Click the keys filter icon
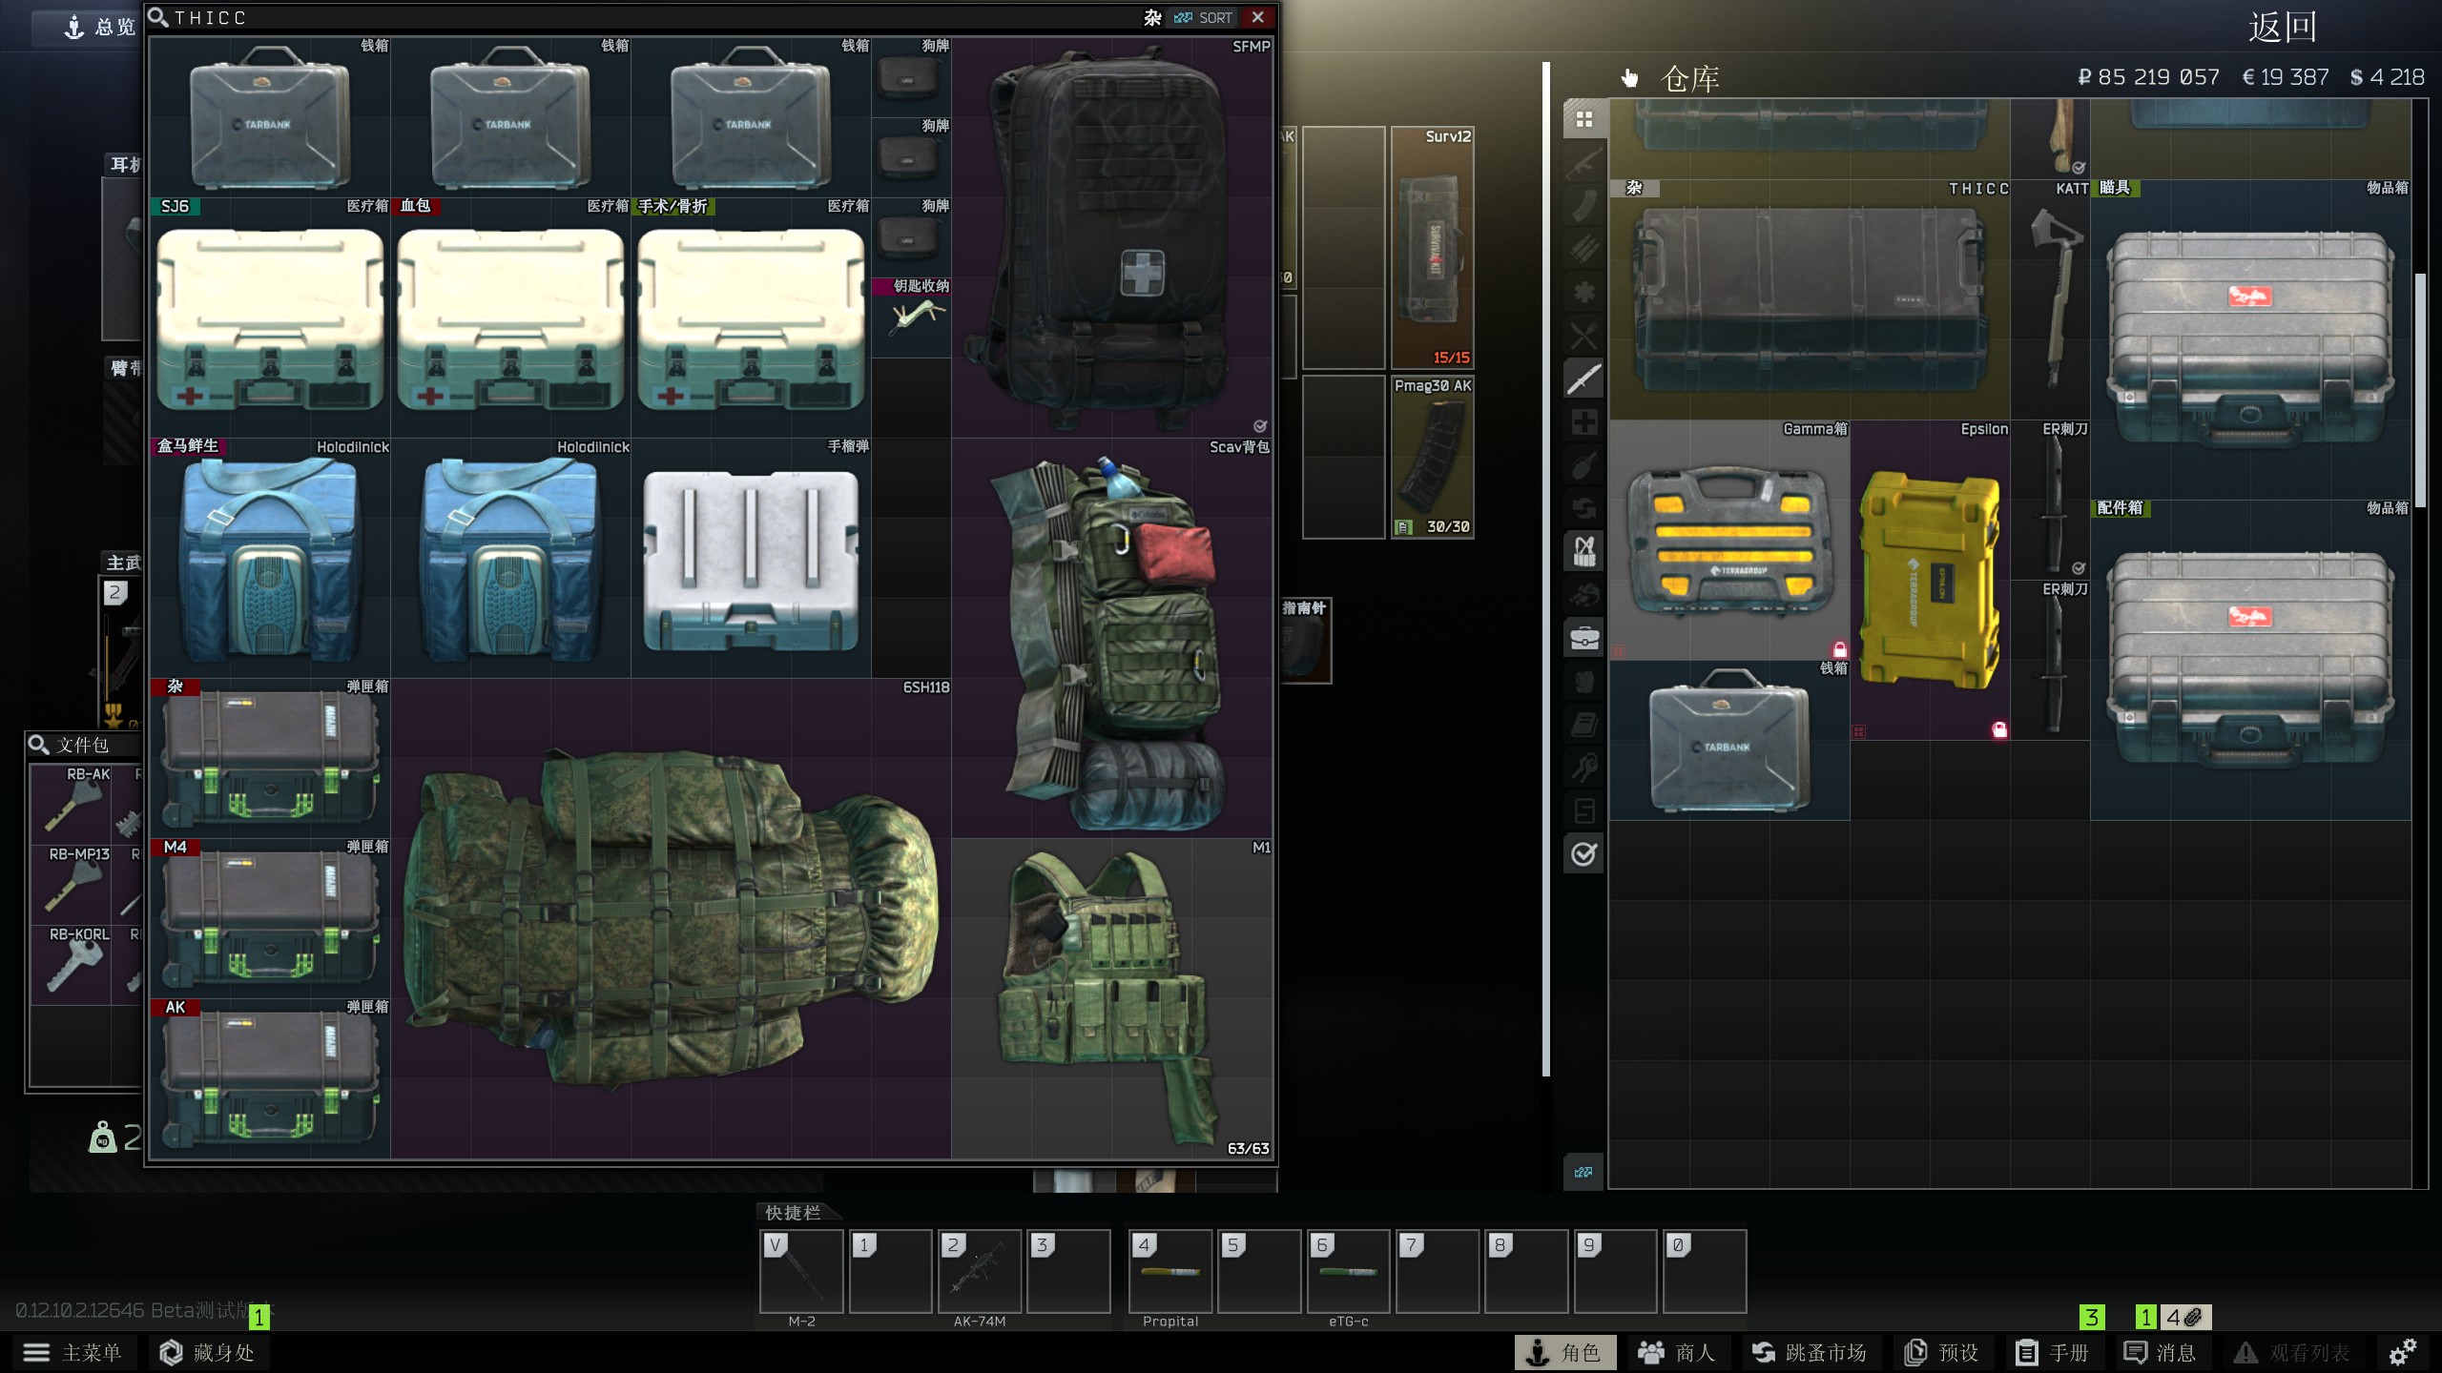The height and width of the screenshot is (1373, 2442). [1583, 767]
